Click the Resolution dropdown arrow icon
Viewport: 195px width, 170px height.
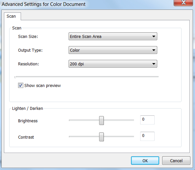click(154, 64)
